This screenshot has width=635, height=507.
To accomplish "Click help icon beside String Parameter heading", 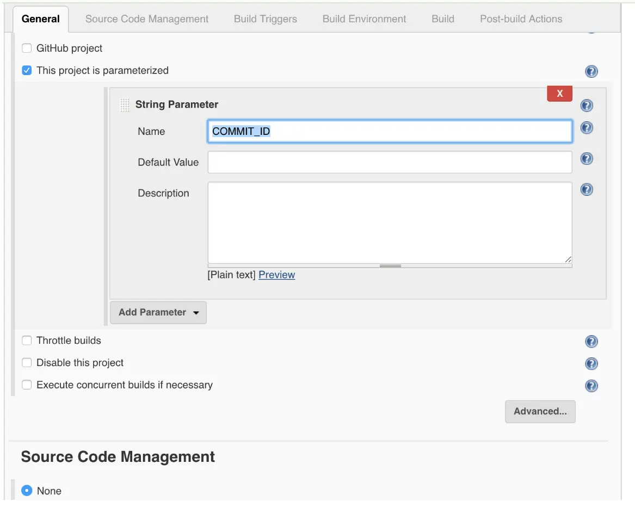I will pyautogui.click(x=587, y=105).
